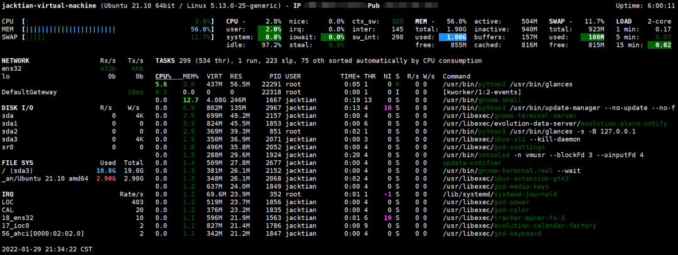The image size is (678, 255).
Task: Click the nice value 19 of tracker-miner
Action: (387, 218)
